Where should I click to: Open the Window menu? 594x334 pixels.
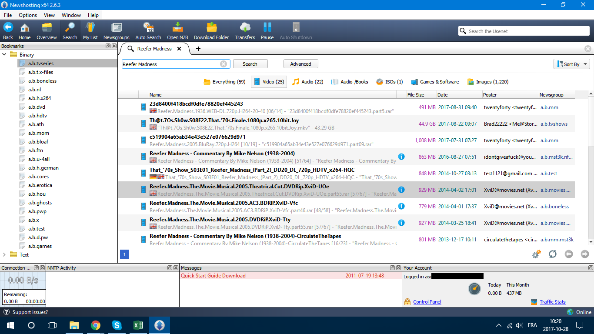point(71,15)
